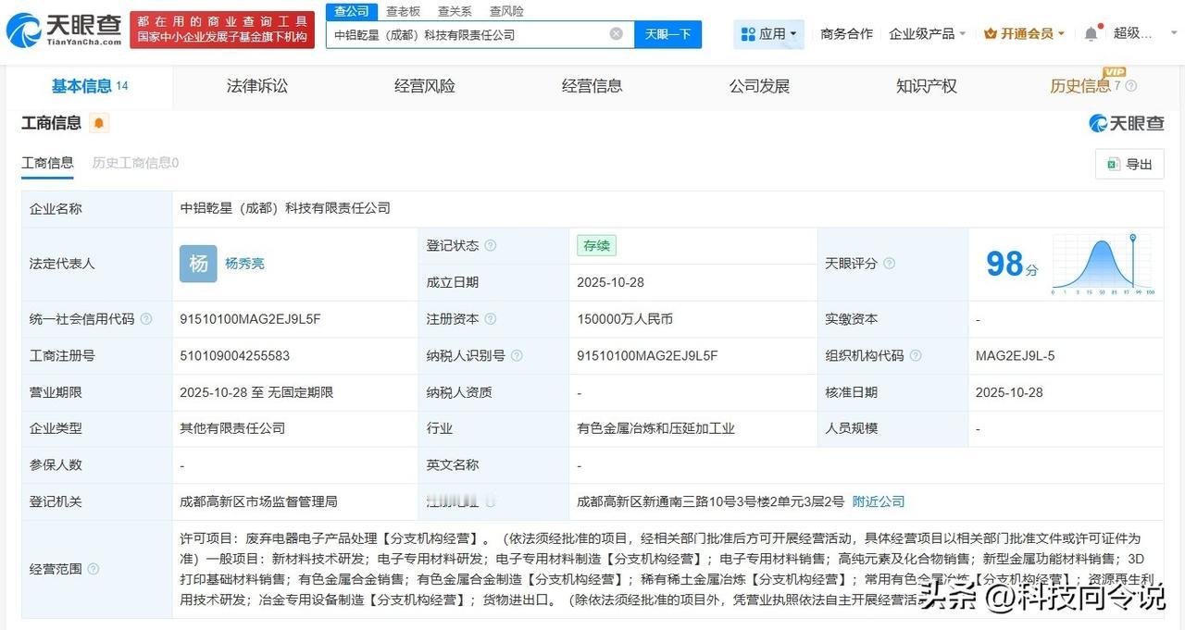
Task: Click the 天眼一下 search button
Action: click(667, 34)
